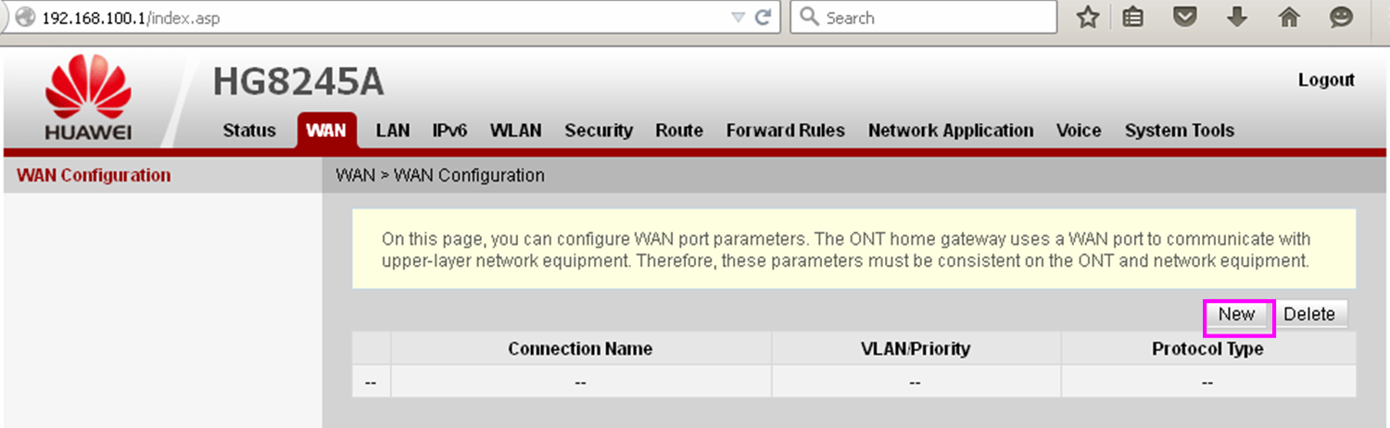Click the Pocket save icon

coord(1184,18)
